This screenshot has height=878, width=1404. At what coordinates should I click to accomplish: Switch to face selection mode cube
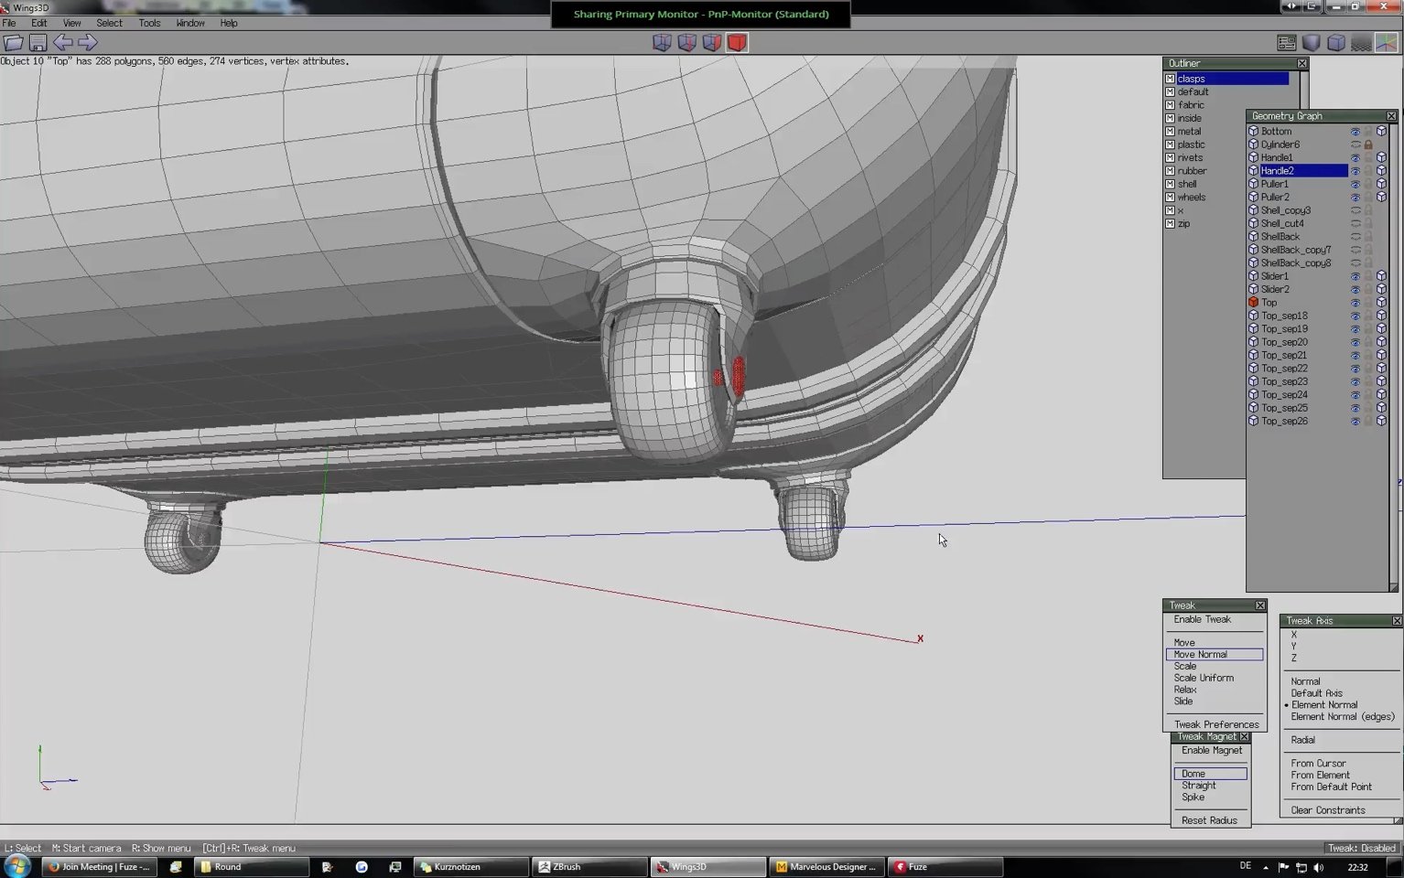click(711, 42)
